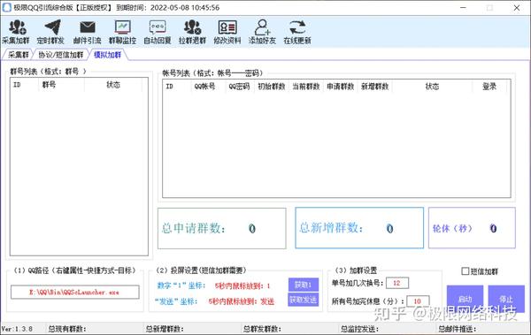Edit the QQ path field QQScLauncher.exe

pos(75,292)
